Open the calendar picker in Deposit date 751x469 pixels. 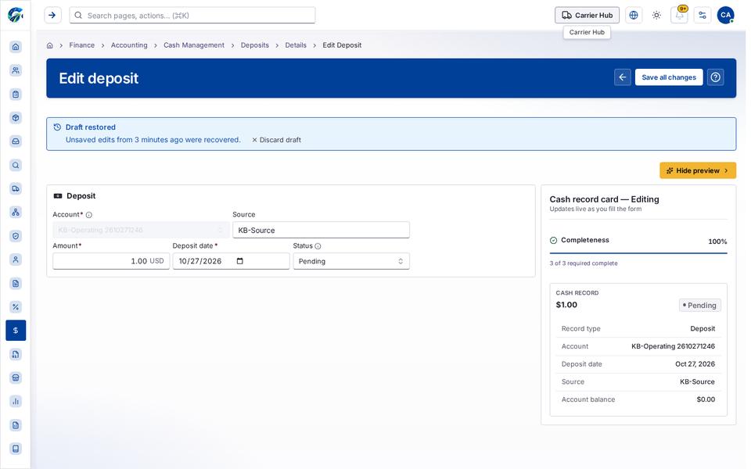[240, 261]
